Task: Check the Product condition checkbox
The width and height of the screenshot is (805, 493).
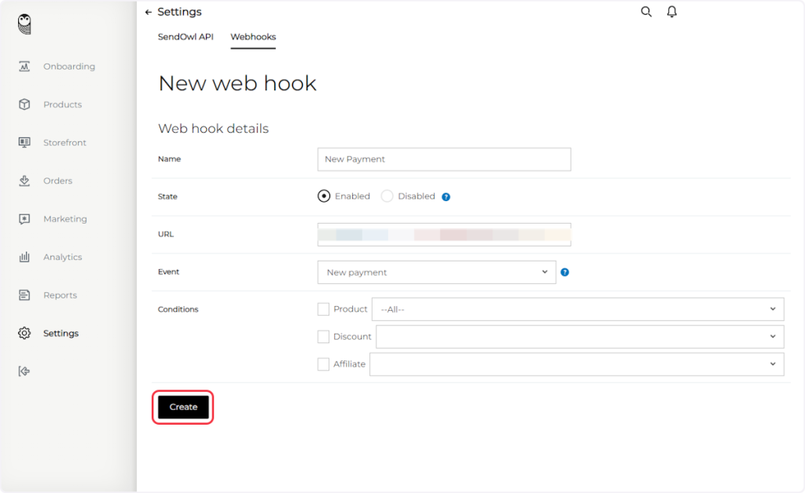Action: click(x=323, y=309)
